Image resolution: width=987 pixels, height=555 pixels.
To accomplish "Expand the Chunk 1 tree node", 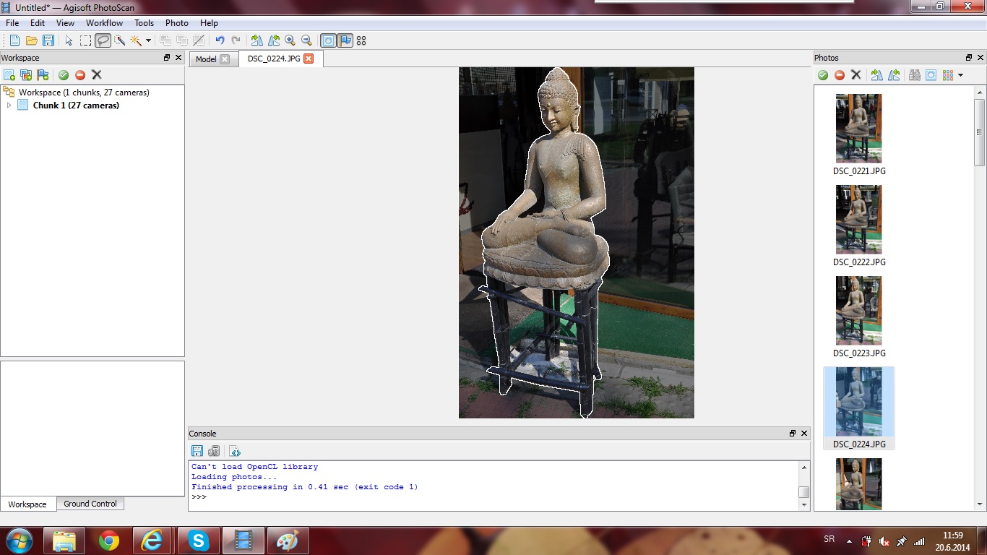I will click(9, 106).
